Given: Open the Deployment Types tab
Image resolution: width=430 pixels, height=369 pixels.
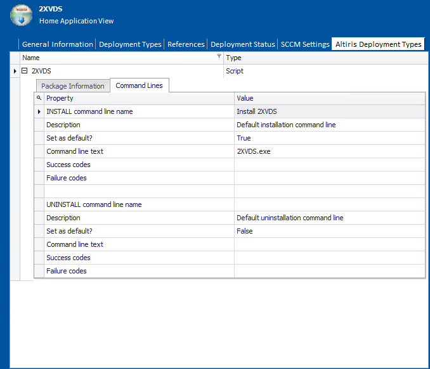Looking at the screenshot, I should point(131,44).
